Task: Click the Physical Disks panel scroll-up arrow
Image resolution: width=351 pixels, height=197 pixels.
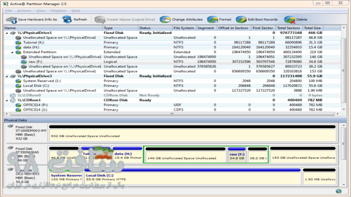Action: (x=343, y=126)
